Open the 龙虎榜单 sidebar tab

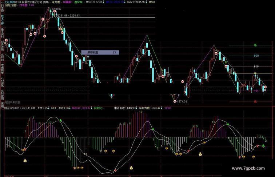coord(2,69)
